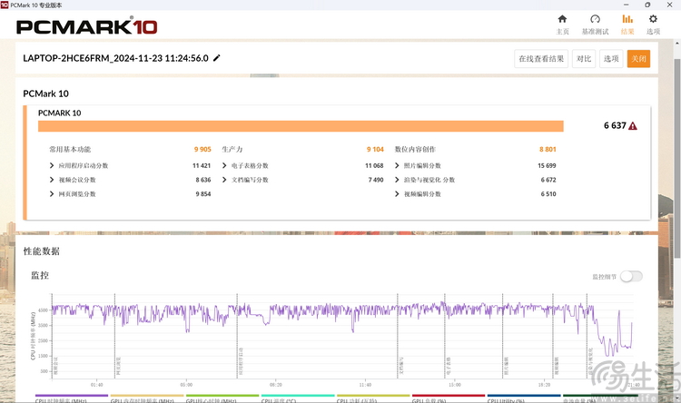Expand 文档编写分数 row
This screenshot has width=681, height=403.
(224, 180)
